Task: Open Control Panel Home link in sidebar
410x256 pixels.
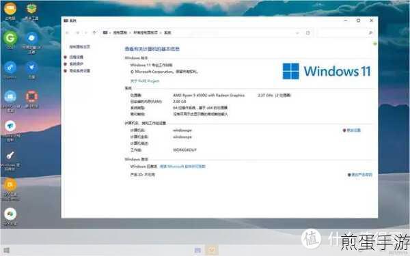Action: pyautogui.click(x=79, y=46)
